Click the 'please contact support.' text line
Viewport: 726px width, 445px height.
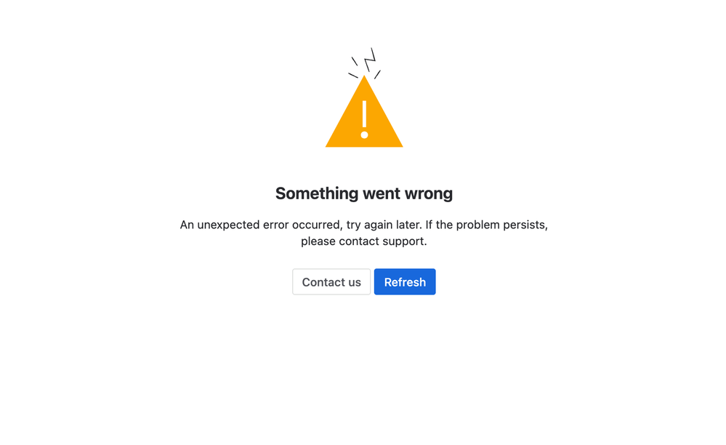point(364,241)
